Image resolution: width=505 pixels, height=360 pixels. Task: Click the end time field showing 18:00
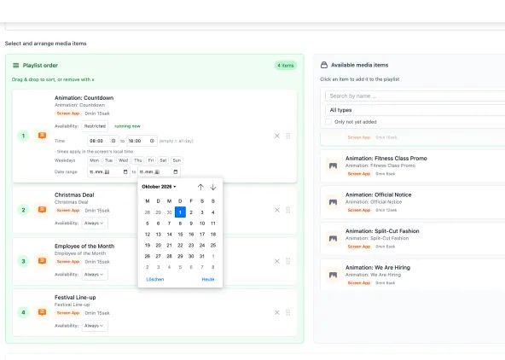click(x=142, y=141)
